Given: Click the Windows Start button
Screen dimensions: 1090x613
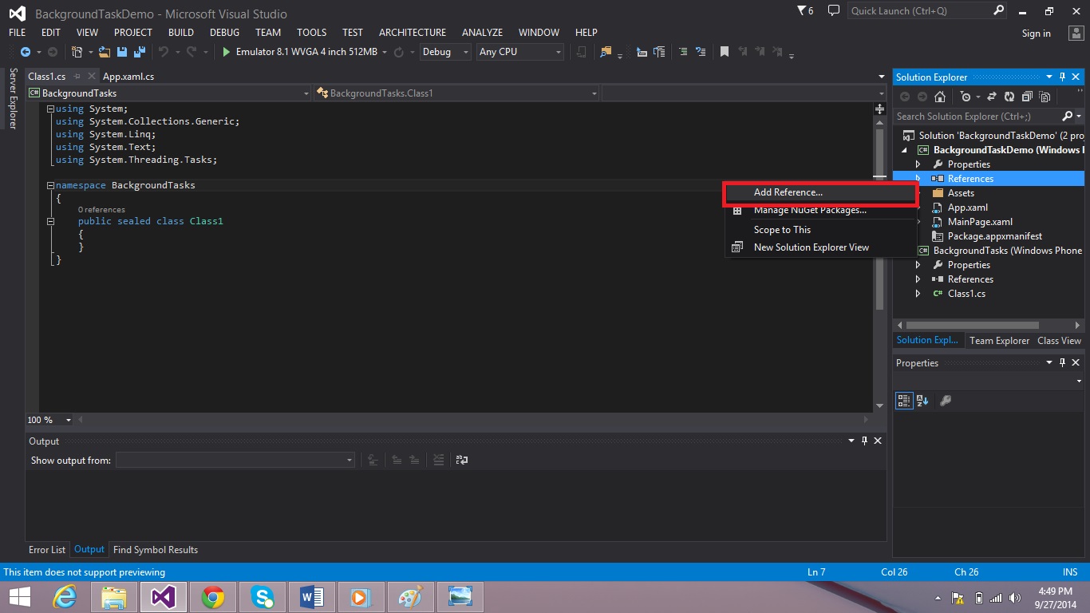Looking at the screenshot, I should pyautogui.click(x=19, y=597).
